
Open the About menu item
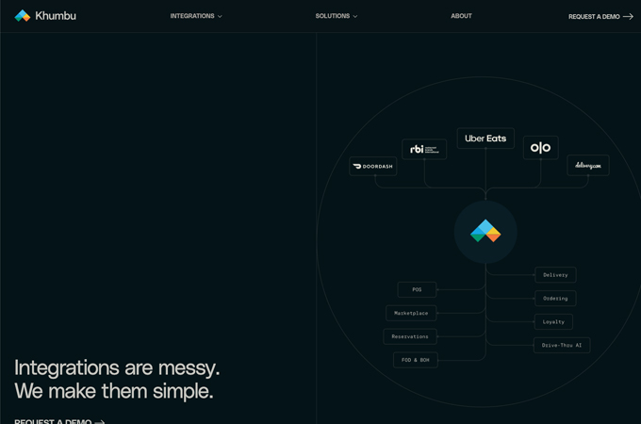coord(461,16)
